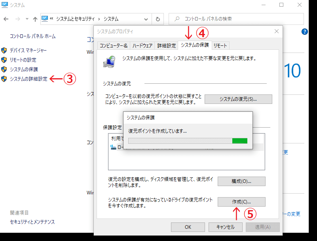This screenshot has height=241, width=317.
Task: Switch to the コンピューター名 tab
Action: click(x=113, y=46)
